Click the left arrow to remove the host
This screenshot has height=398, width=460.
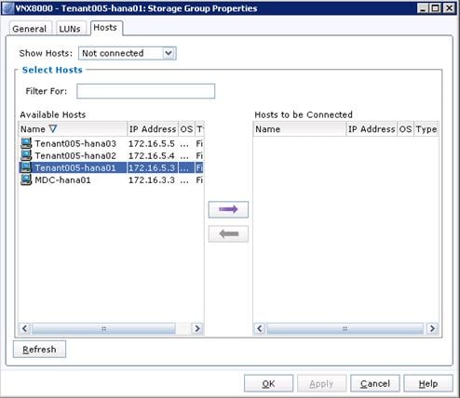click(x=228, y=233)
